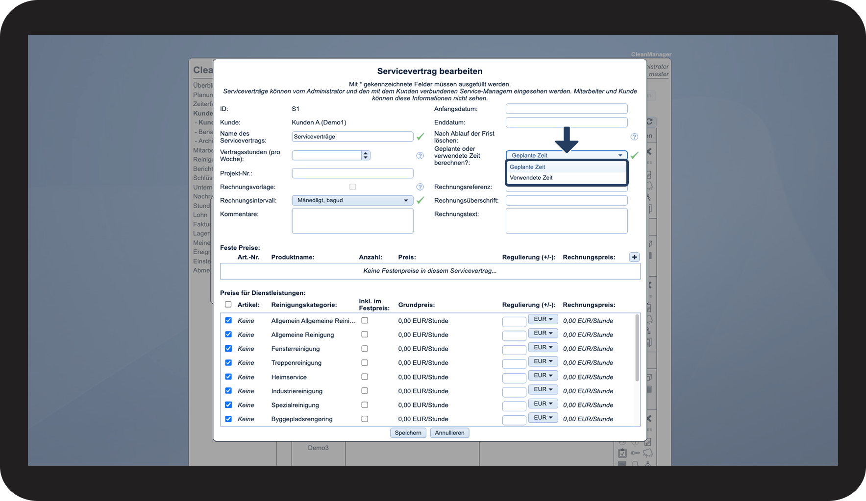Focus the Anfangsdatum date field
Screen dimensions: 866x501
[567, 109]
